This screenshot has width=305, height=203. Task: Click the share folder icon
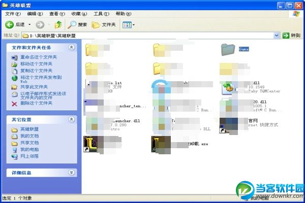pos(14,87)
